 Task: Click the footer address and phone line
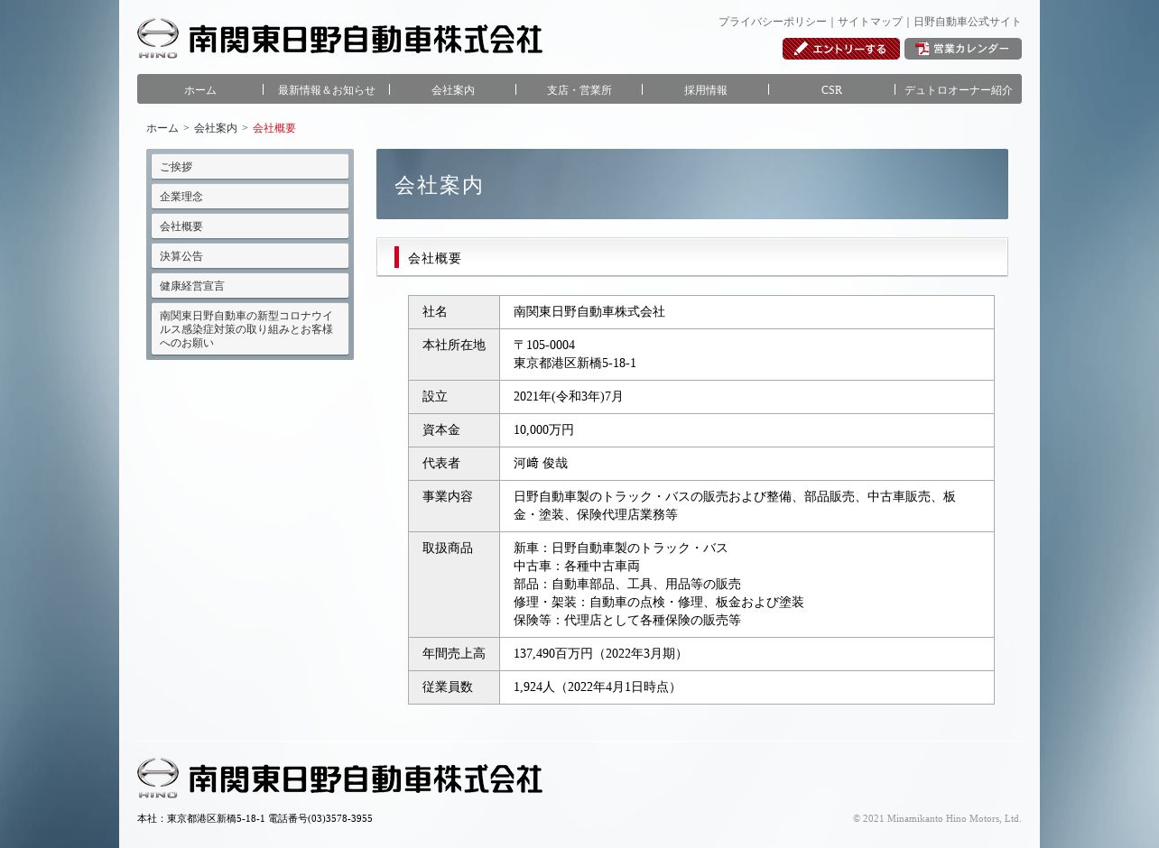(255, 818)
